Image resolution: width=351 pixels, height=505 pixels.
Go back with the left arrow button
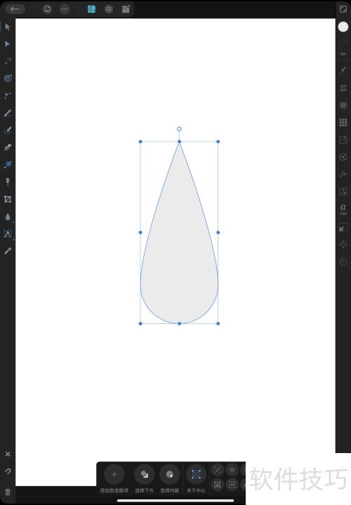15,9
